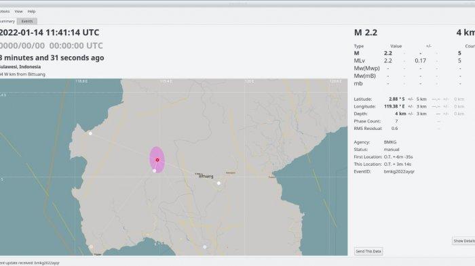Open the Help menu
This screenshot has width=475, height=266.
[x=31, y=12]
